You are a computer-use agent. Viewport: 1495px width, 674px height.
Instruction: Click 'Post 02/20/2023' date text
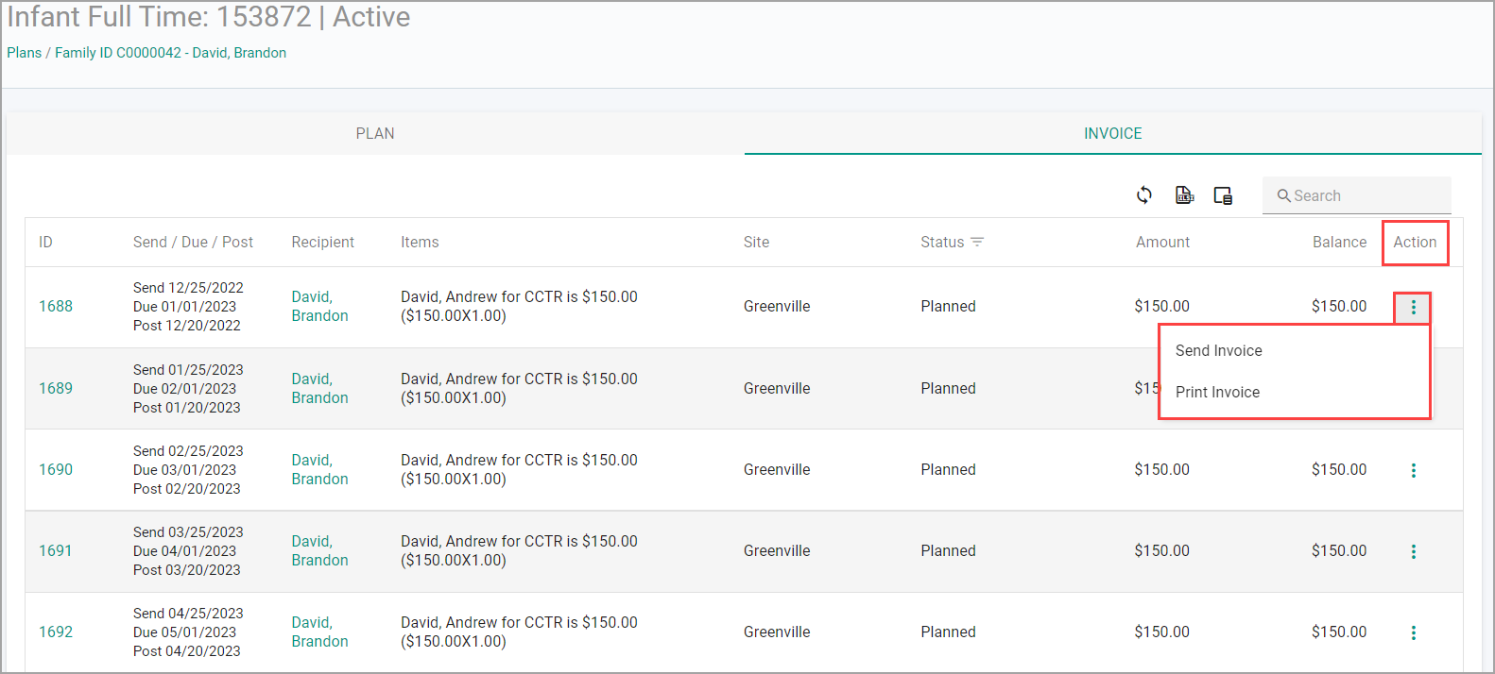pyautogui.click(x=187, y=489)
